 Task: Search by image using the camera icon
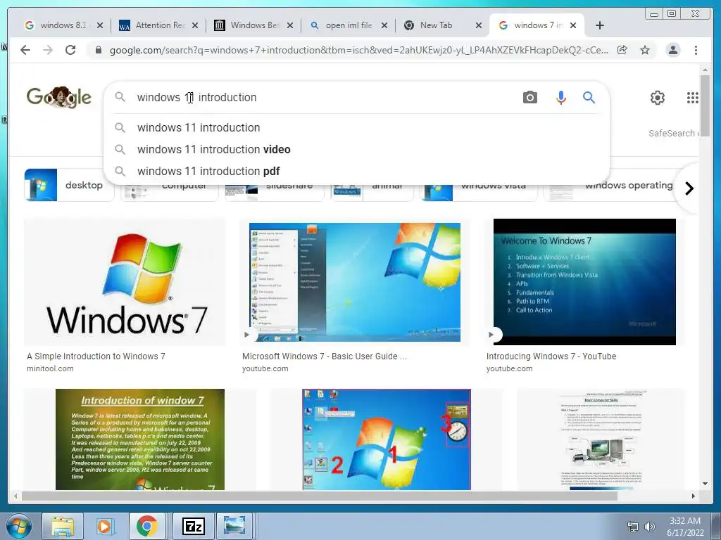(529, 97)
